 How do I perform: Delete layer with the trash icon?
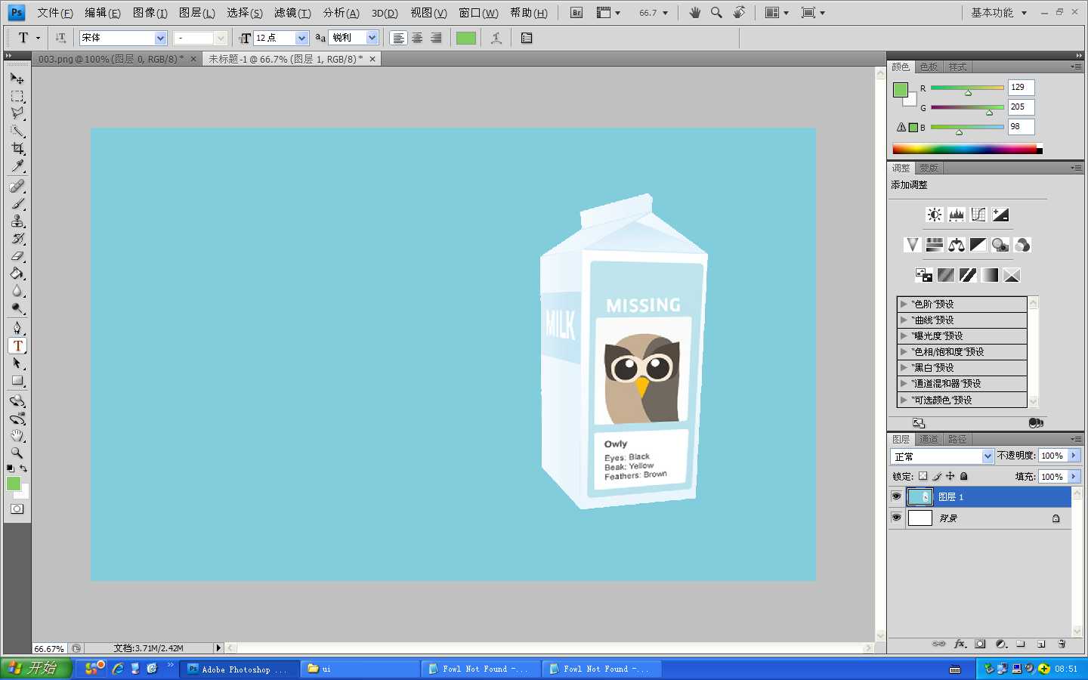coord(1062,644)
